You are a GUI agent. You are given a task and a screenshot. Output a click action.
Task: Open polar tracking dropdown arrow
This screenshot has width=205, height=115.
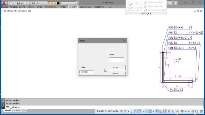point(143,111)
